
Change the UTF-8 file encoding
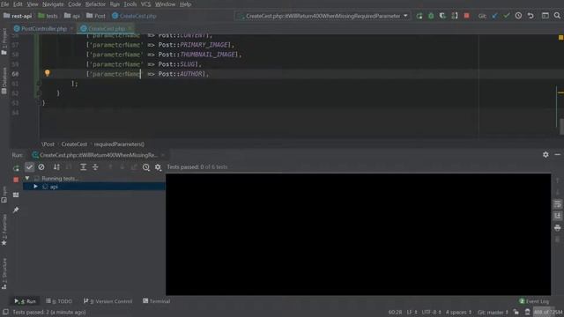431,312
